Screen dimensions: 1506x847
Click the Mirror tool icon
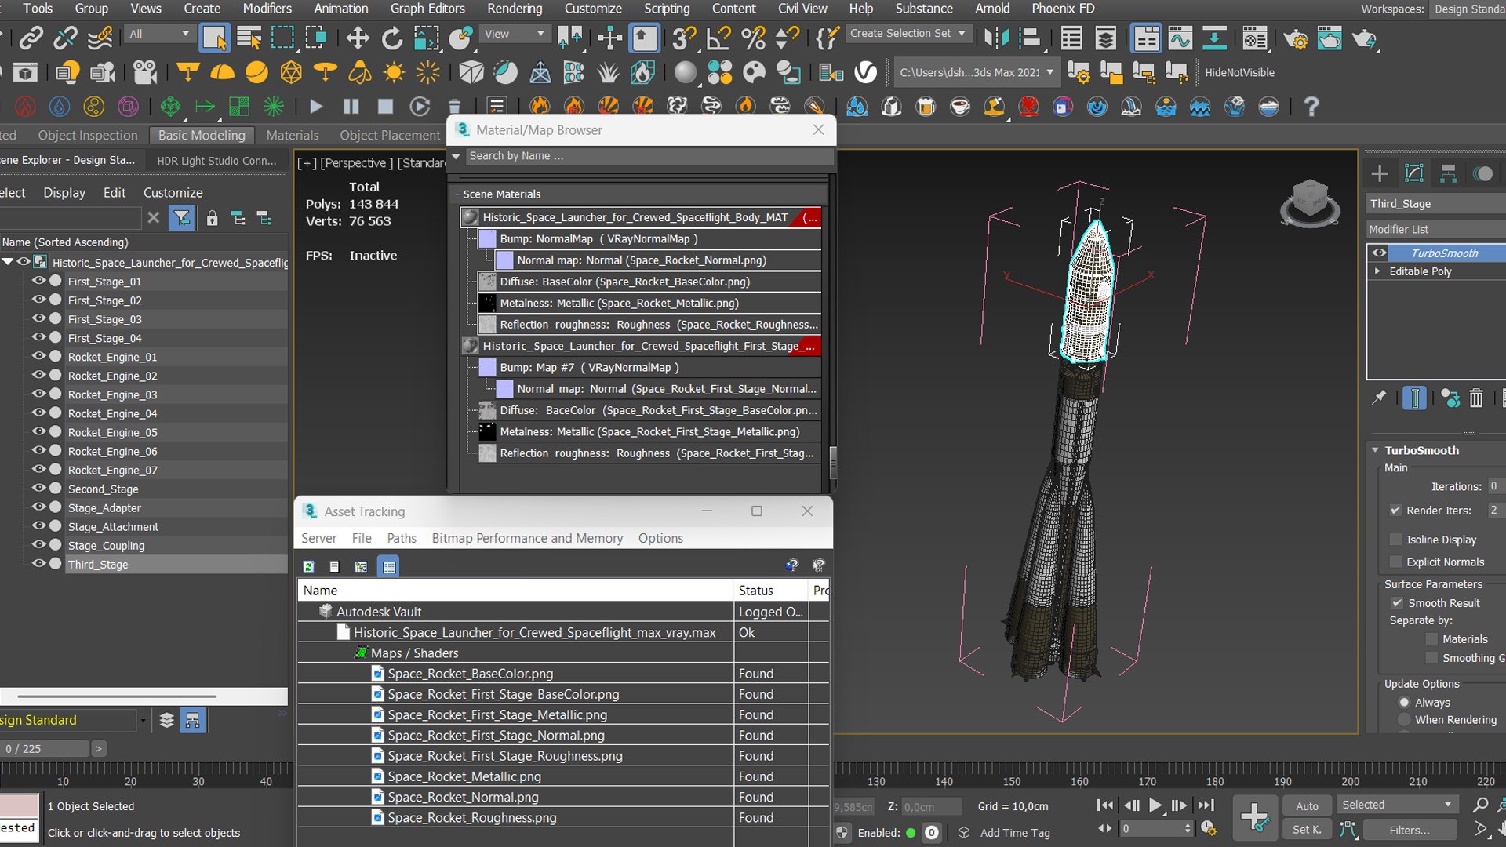click(996, 38)
